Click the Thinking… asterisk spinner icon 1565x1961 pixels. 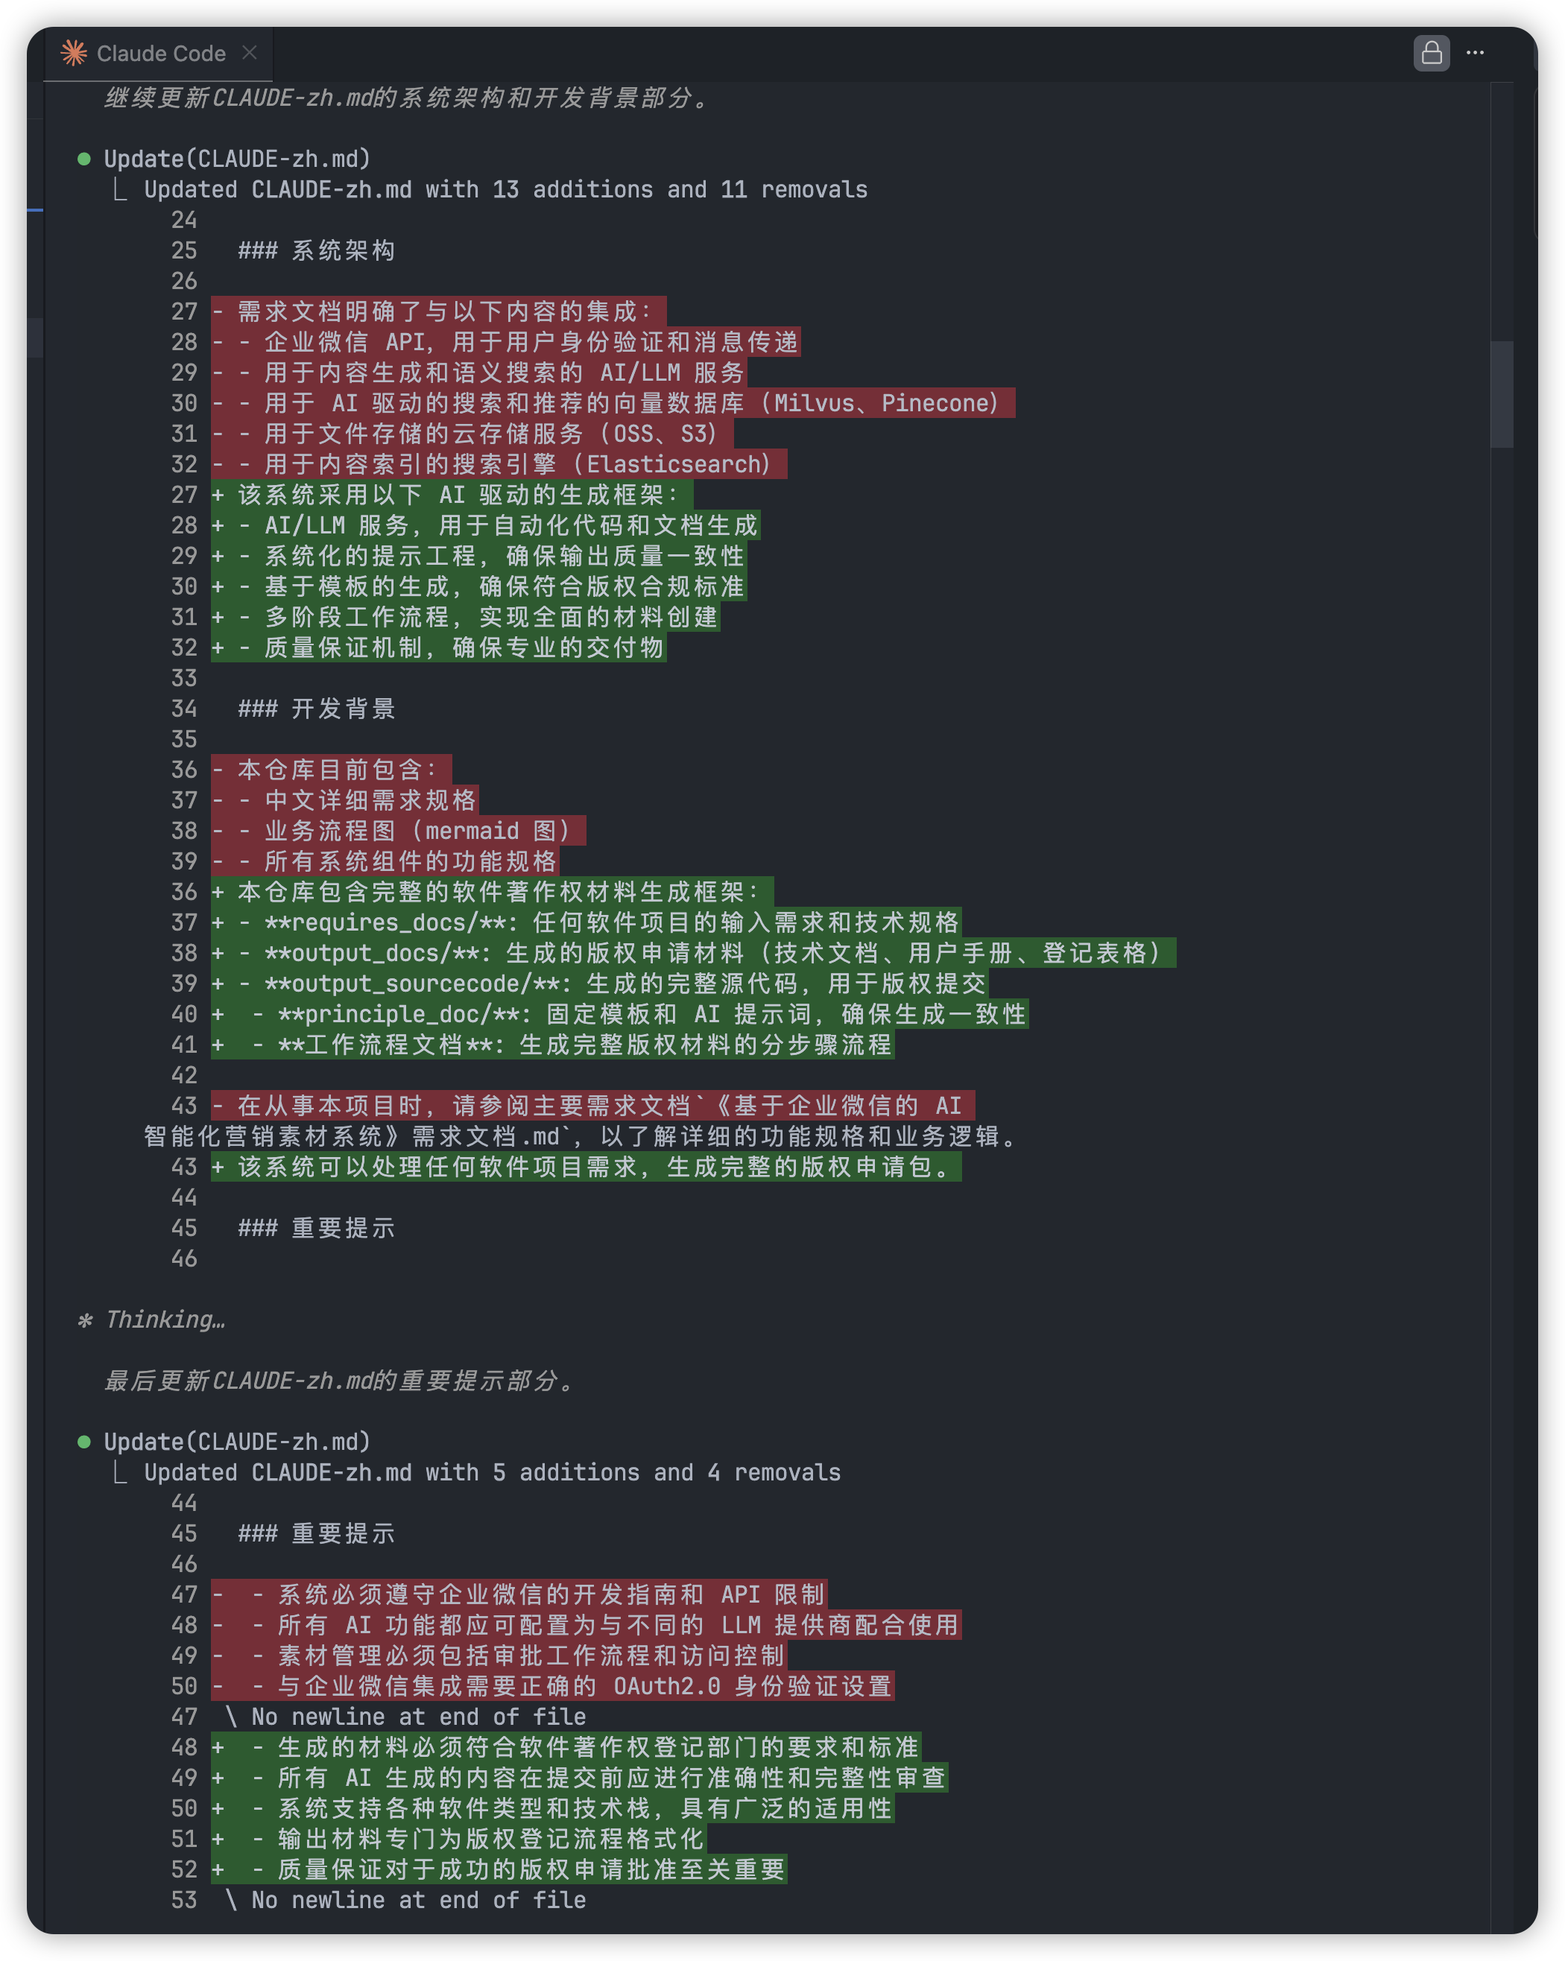tap(86, 1320)
